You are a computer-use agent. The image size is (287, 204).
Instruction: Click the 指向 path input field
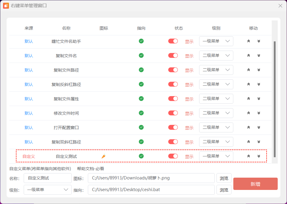(x=151, y=190)
